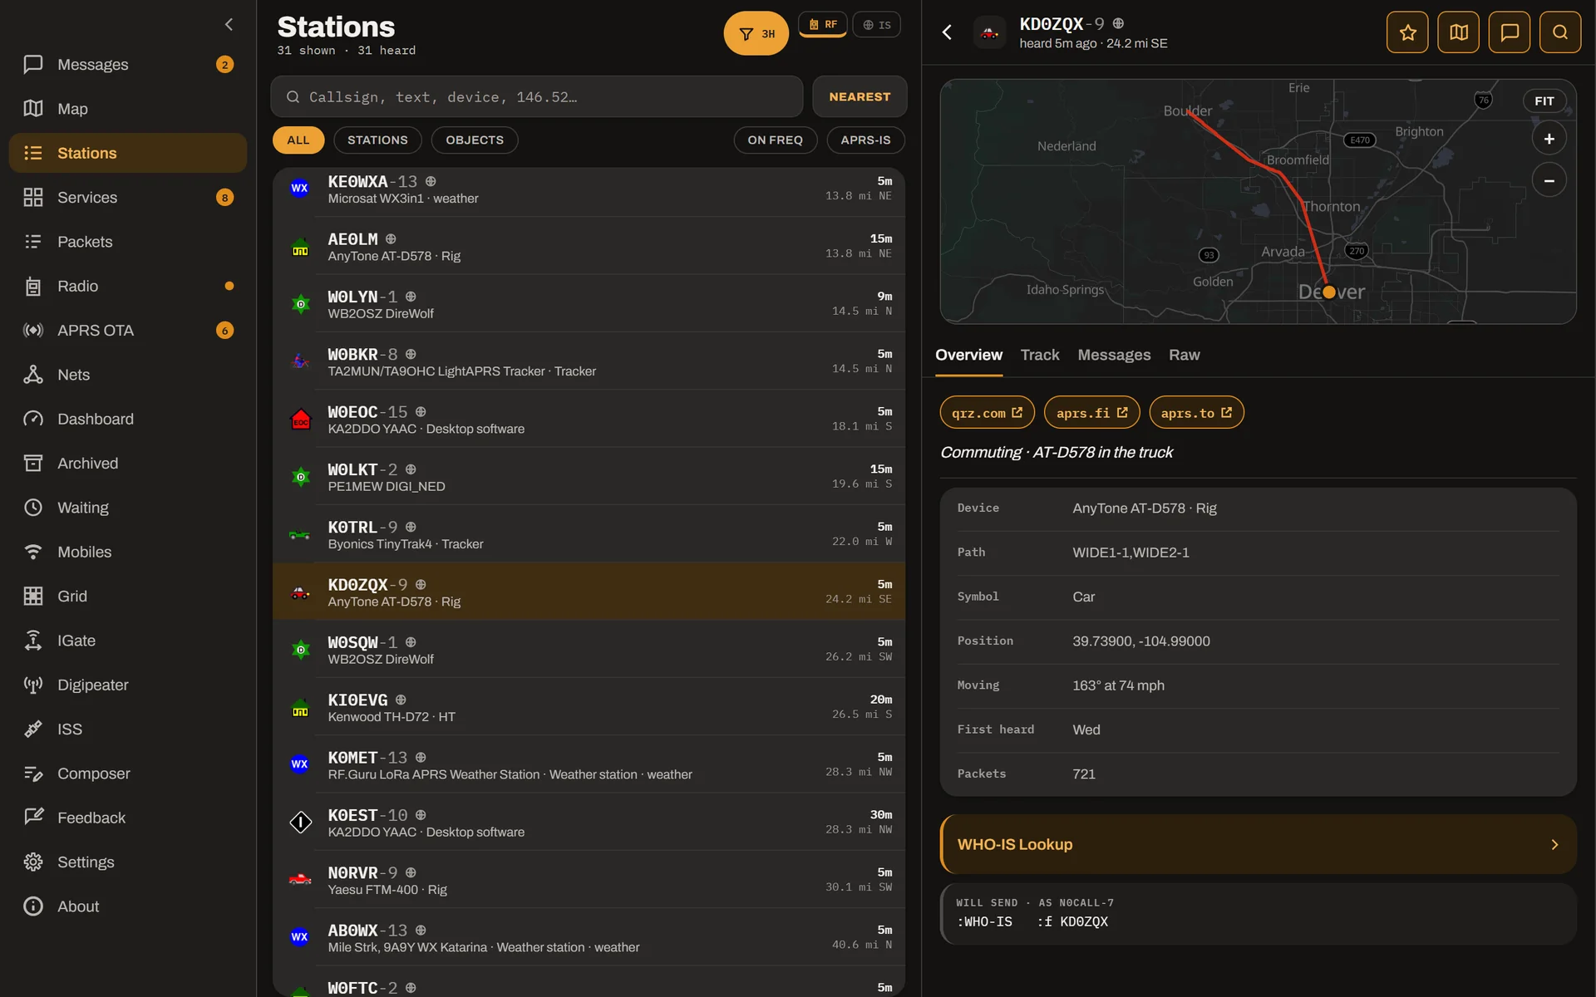Image resolution: width=1596 pixels, height=997 pixels.
Task: Collapse the sidebar with the chevron
Action: click(x=229, y=25)
